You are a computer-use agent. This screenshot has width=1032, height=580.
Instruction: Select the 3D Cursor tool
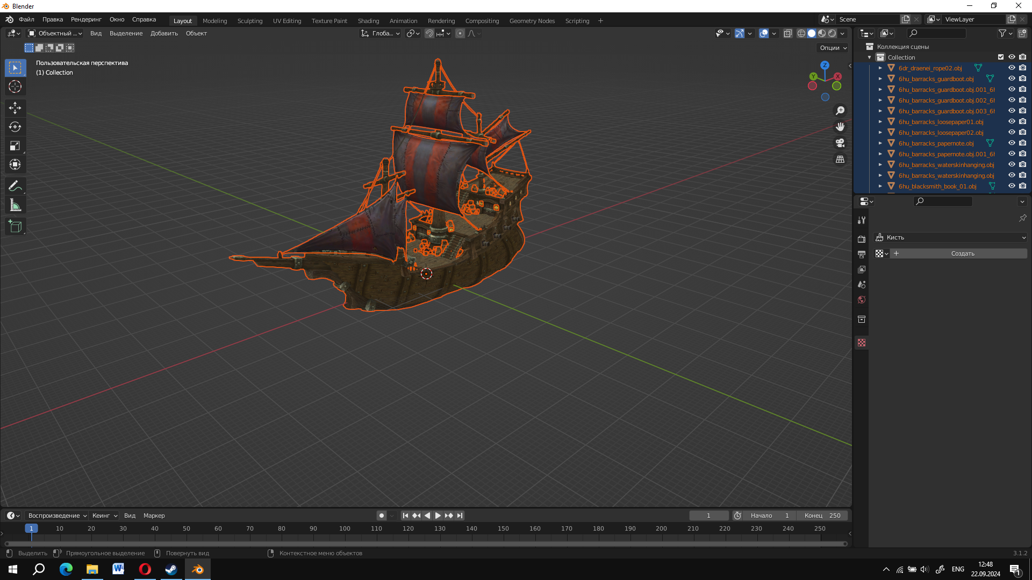pos(15,86)
